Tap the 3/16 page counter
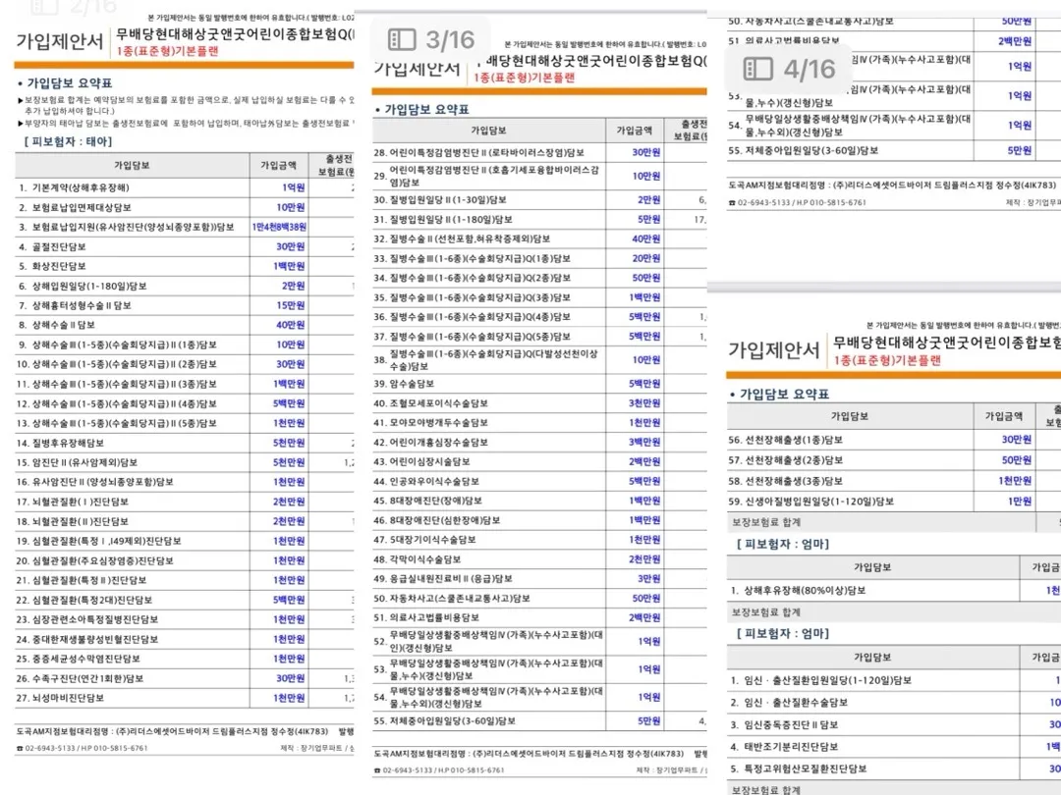Viewport: 1061px width, 795px height. coord(450,40)
